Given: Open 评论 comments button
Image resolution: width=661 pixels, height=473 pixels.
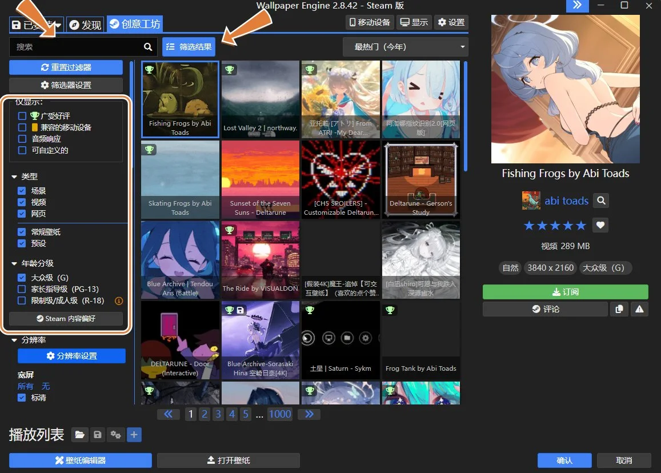Looking at the screenshot, I should (545, 309).
